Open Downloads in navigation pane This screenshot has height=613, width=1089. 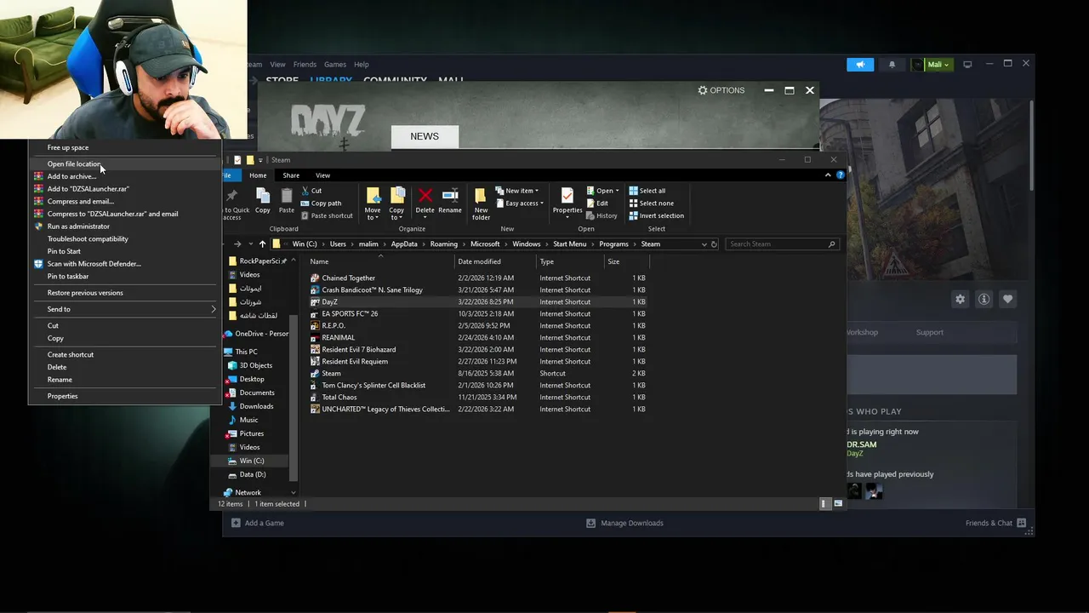pyautogui.click(x=256, y=406)
